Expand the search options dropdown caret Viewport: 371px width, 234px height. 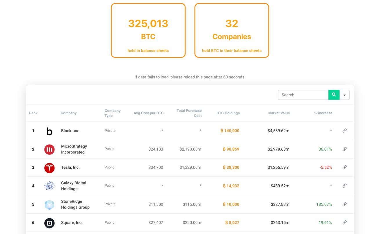click(344, 95)
